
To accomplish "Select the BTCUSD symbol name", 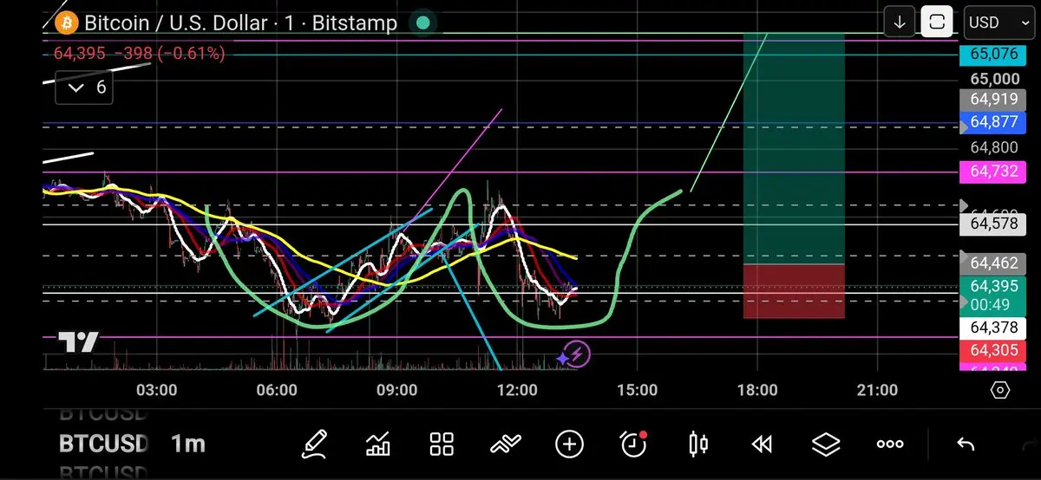I will tap(103, 444).
